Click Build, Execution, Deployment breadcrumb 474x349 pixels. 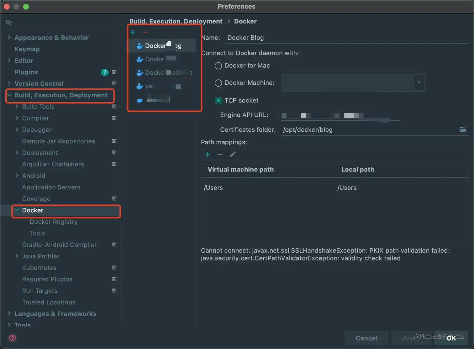coord(176,21)
